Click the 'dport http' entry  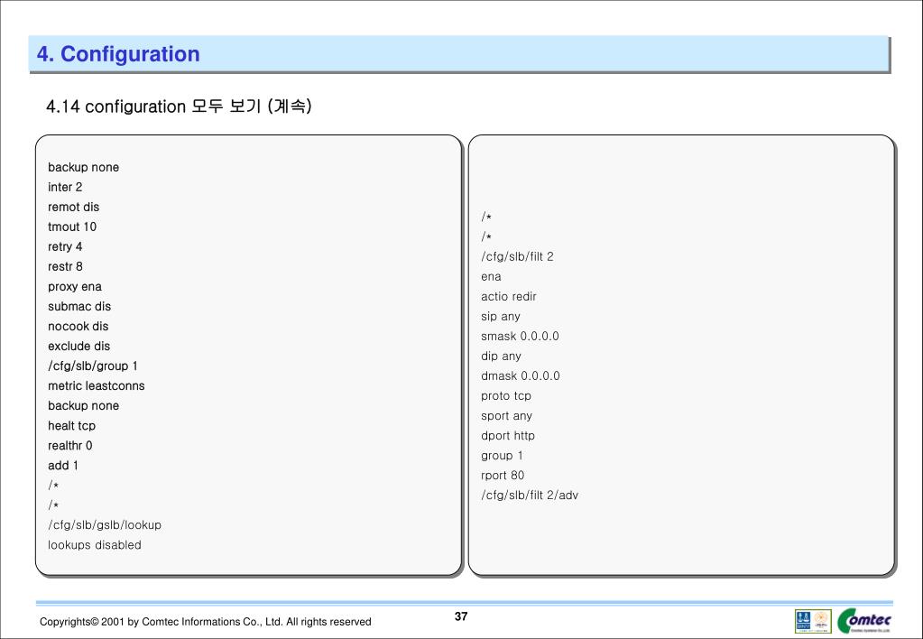tap(508, 436)
